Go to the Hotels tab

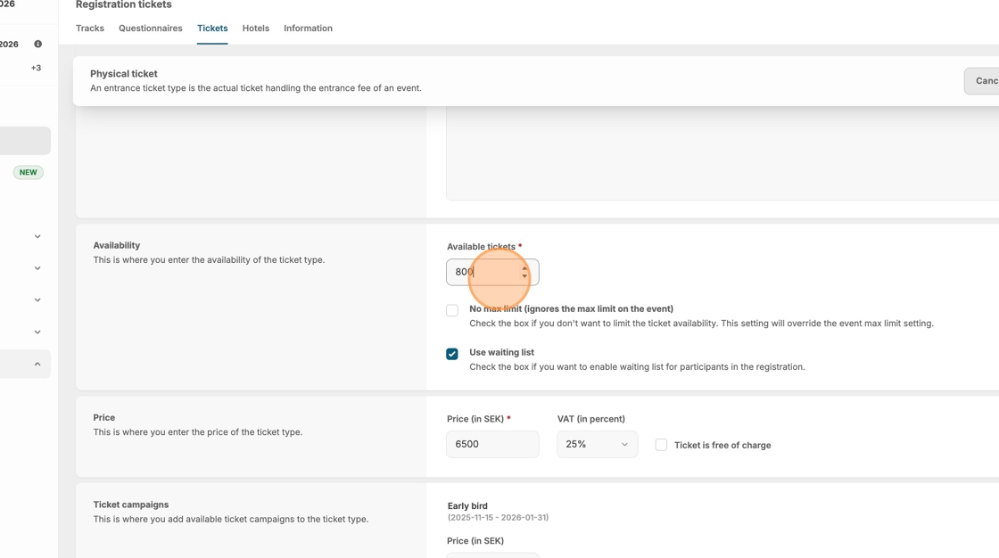coord(256,29)
